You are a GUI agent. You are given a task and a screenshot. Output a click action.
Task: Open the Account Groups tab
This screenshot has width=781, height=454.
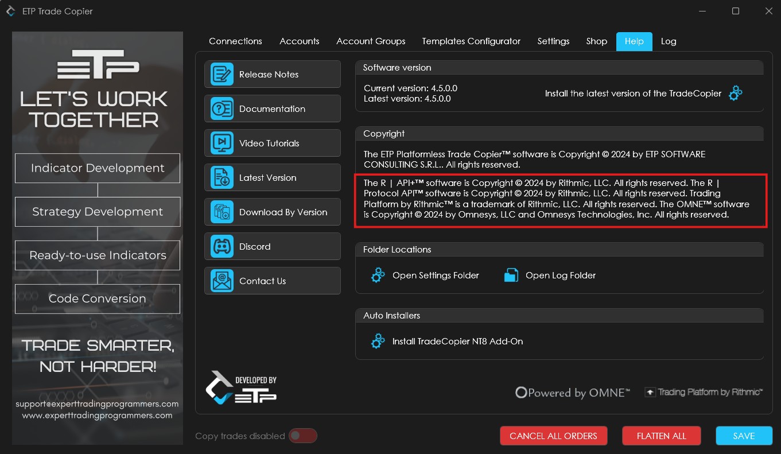point(371,41)
